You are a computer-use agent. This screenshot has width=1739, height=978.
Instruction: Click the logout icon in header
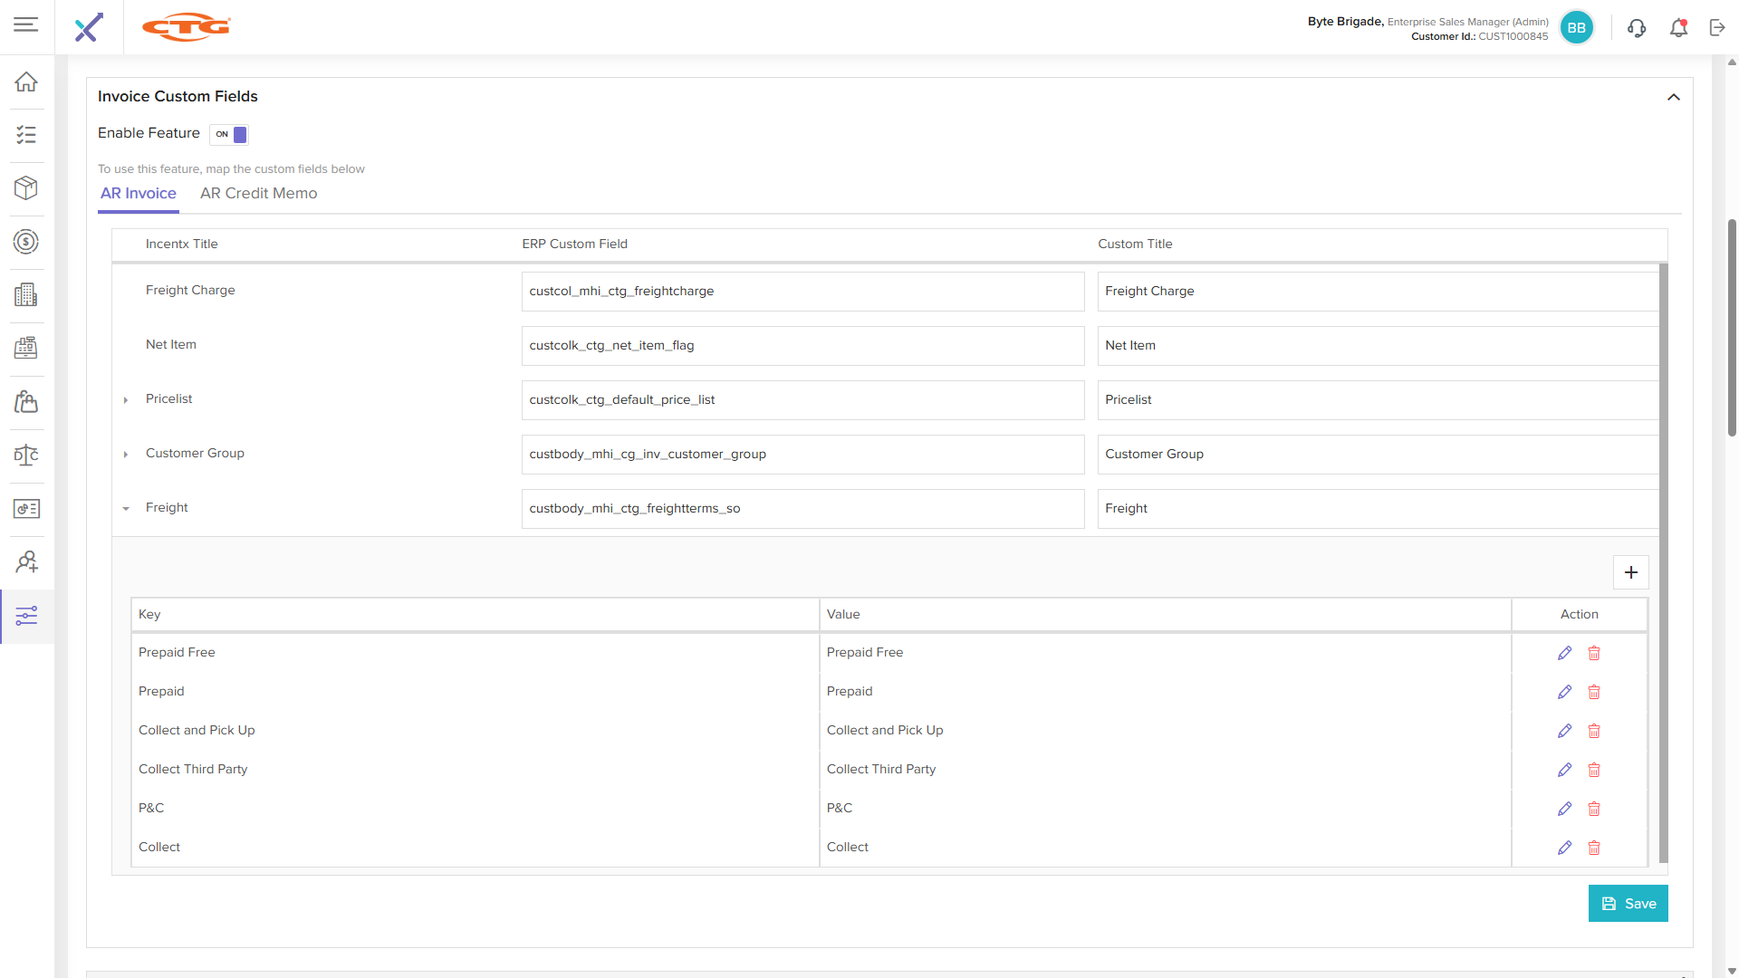coord(1717,28)
